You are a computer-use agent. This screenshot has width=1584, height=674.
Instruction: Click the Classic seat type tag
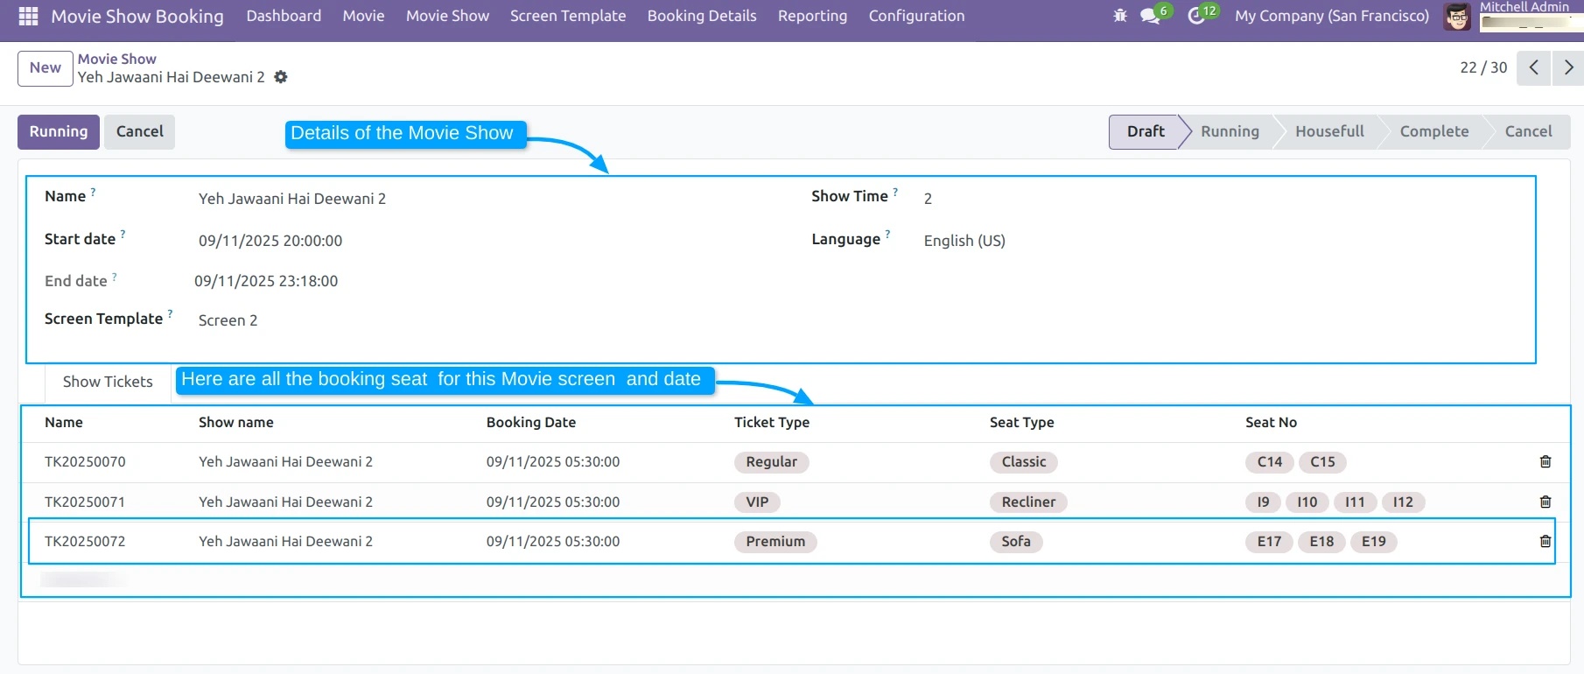point(1023,462)
